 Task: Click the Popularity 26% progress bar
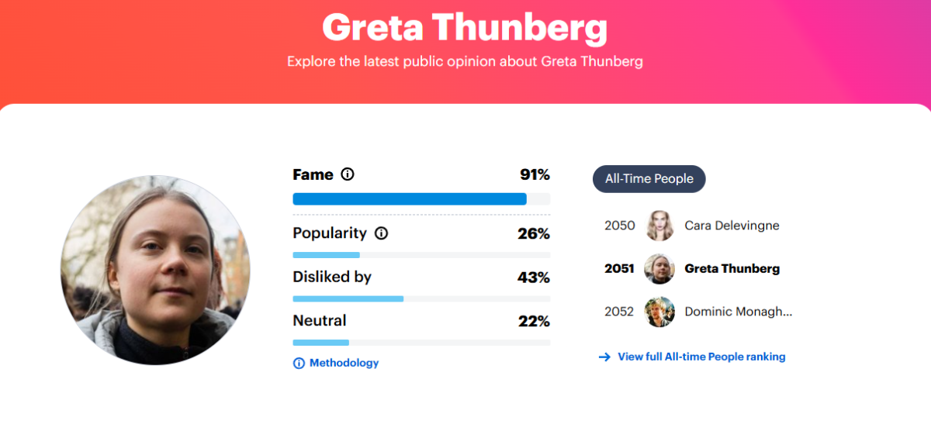pos(421,255)
